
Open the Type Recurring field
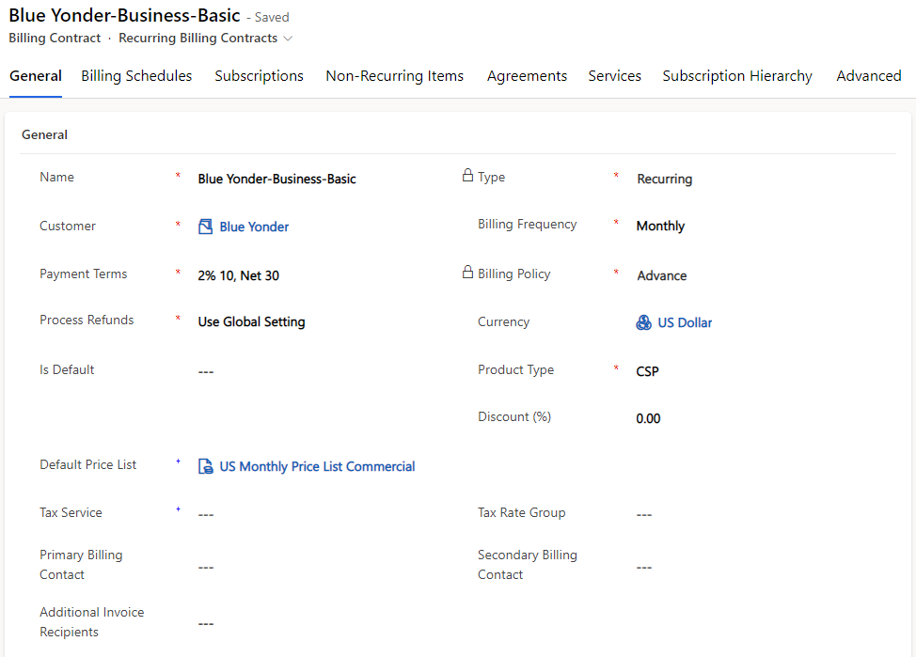[664, 179]
